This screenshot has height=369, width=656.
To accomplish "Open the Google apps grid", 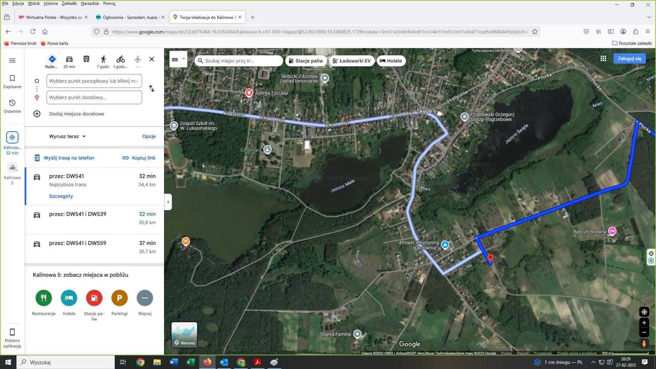I will pyautogui.click(x=603, y=59).
